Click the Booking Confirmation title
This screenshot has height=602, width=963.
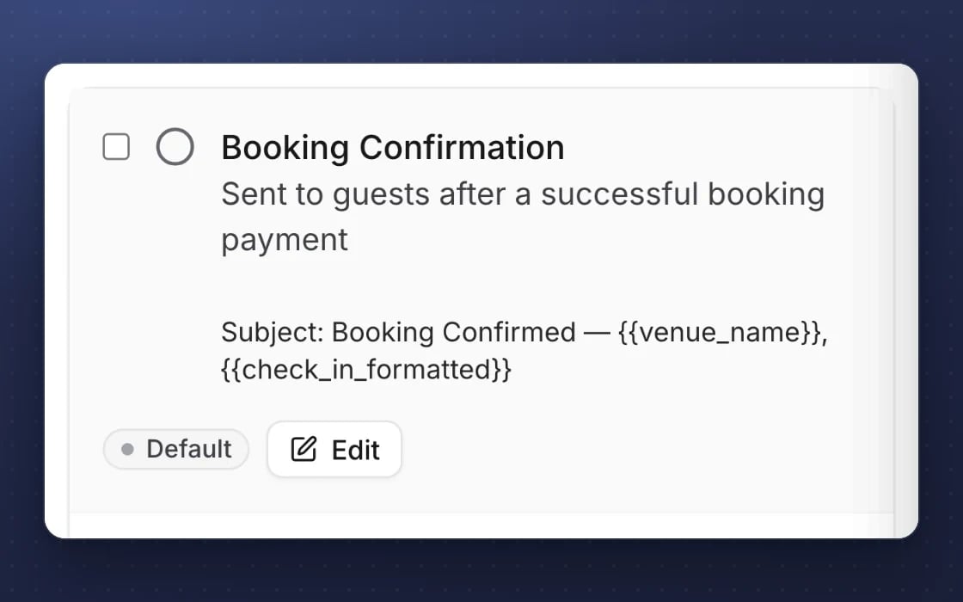pos(393,147)
